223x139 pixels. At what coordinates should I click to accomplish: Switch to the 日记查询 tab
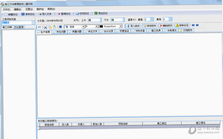19,27
